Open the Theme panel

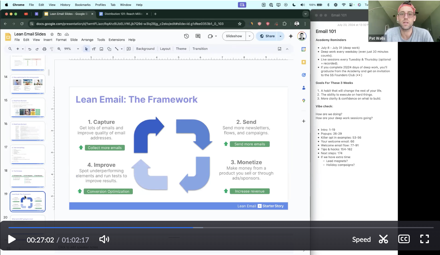point(181,49)
